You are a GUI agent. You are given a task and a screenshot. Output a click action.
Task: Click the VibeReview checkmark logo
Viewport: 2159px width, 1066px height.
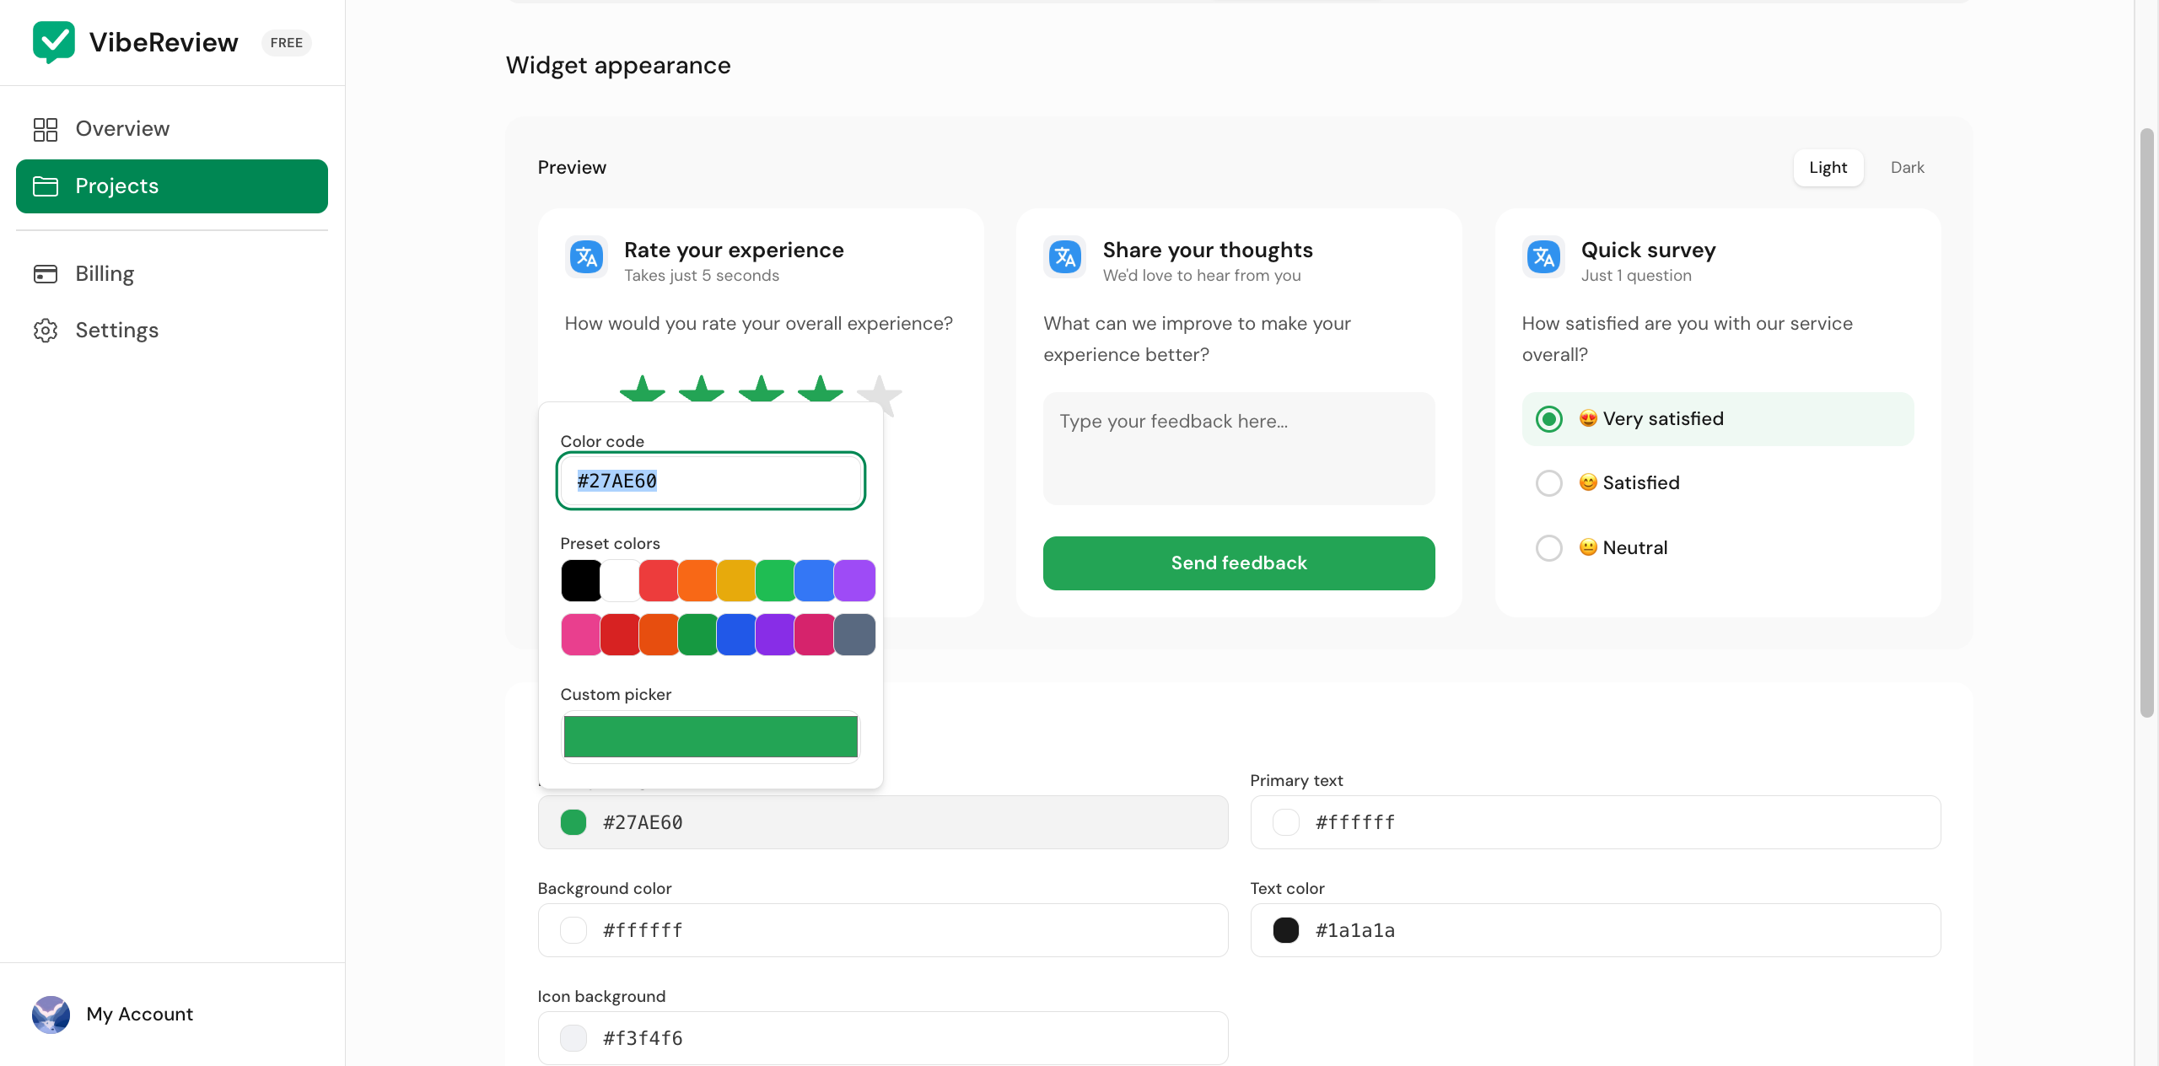(54, 42)
